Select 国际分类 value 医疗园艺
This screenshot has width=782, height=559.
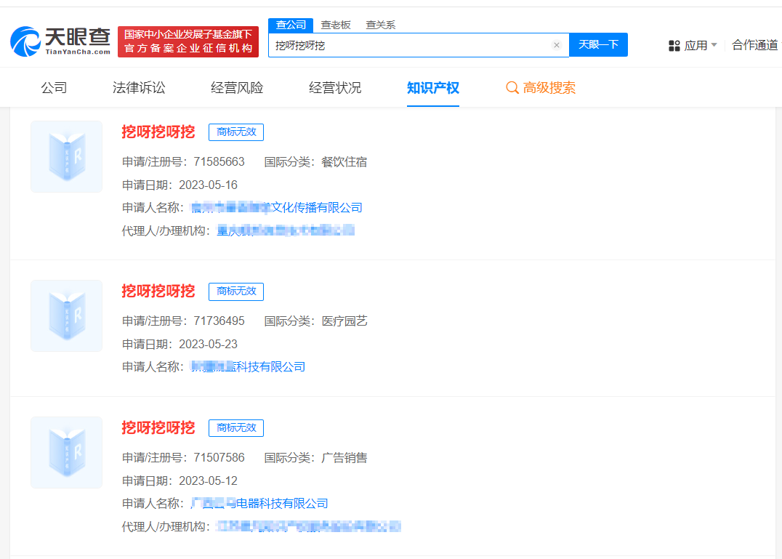coord(344,321)
